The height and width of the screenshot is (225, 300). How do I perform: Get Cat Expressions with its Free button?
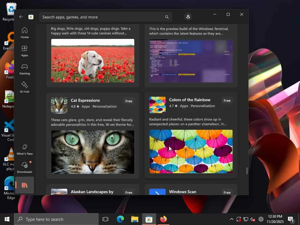tap(129, 101)
